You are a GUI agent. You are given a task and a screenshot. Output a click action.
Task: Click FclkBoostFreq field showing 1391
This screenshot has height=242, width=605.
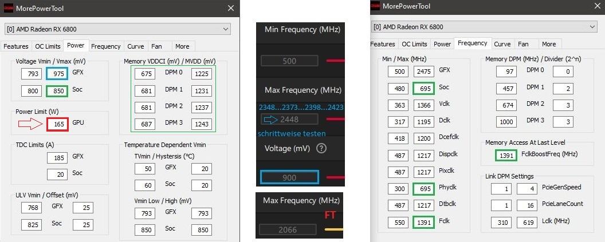pyautogui.click(x=506, y=155)
